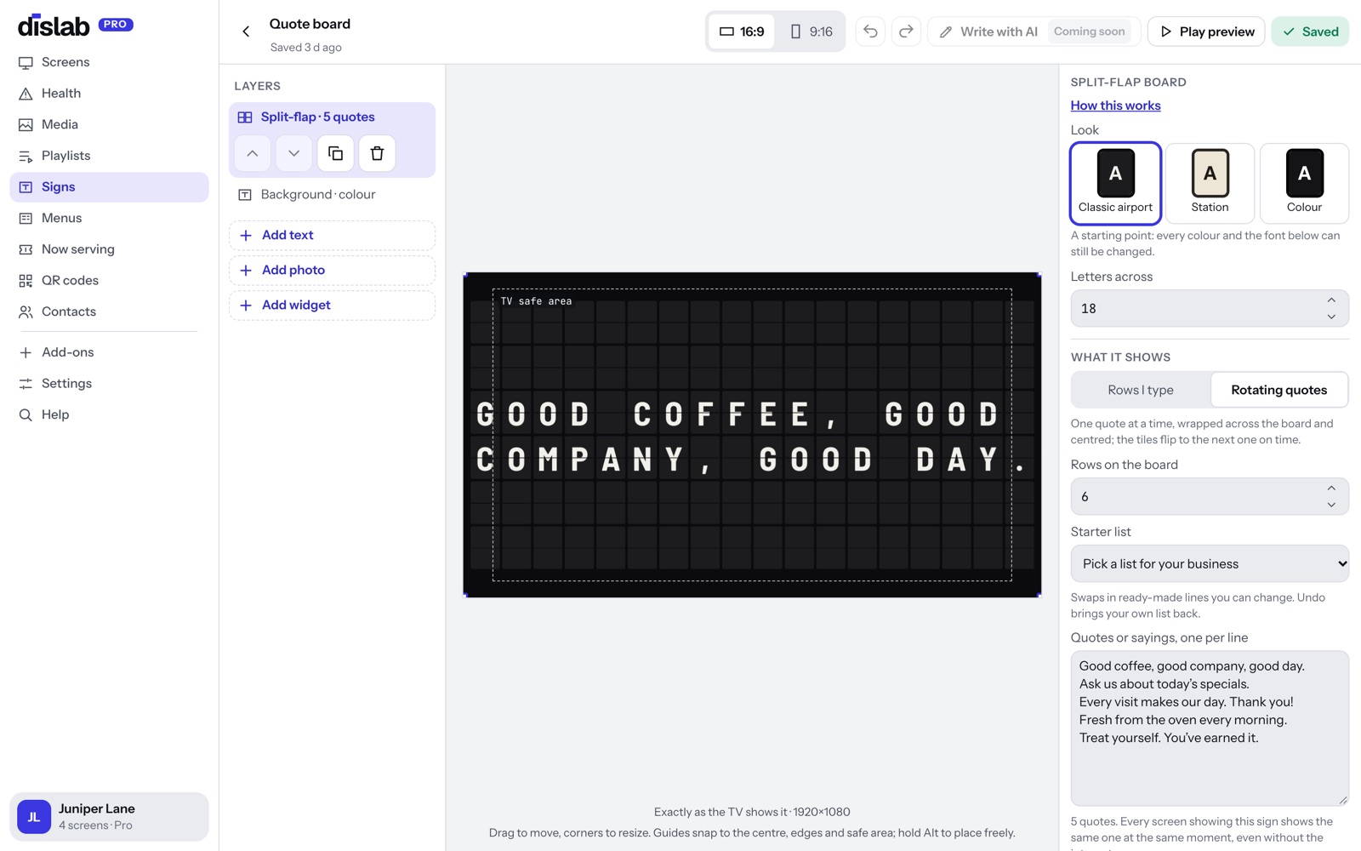This screenshot has width=1361, height=851.
Task: Switch canvas to 16:9 landscape
Action: tap(742, 31)
